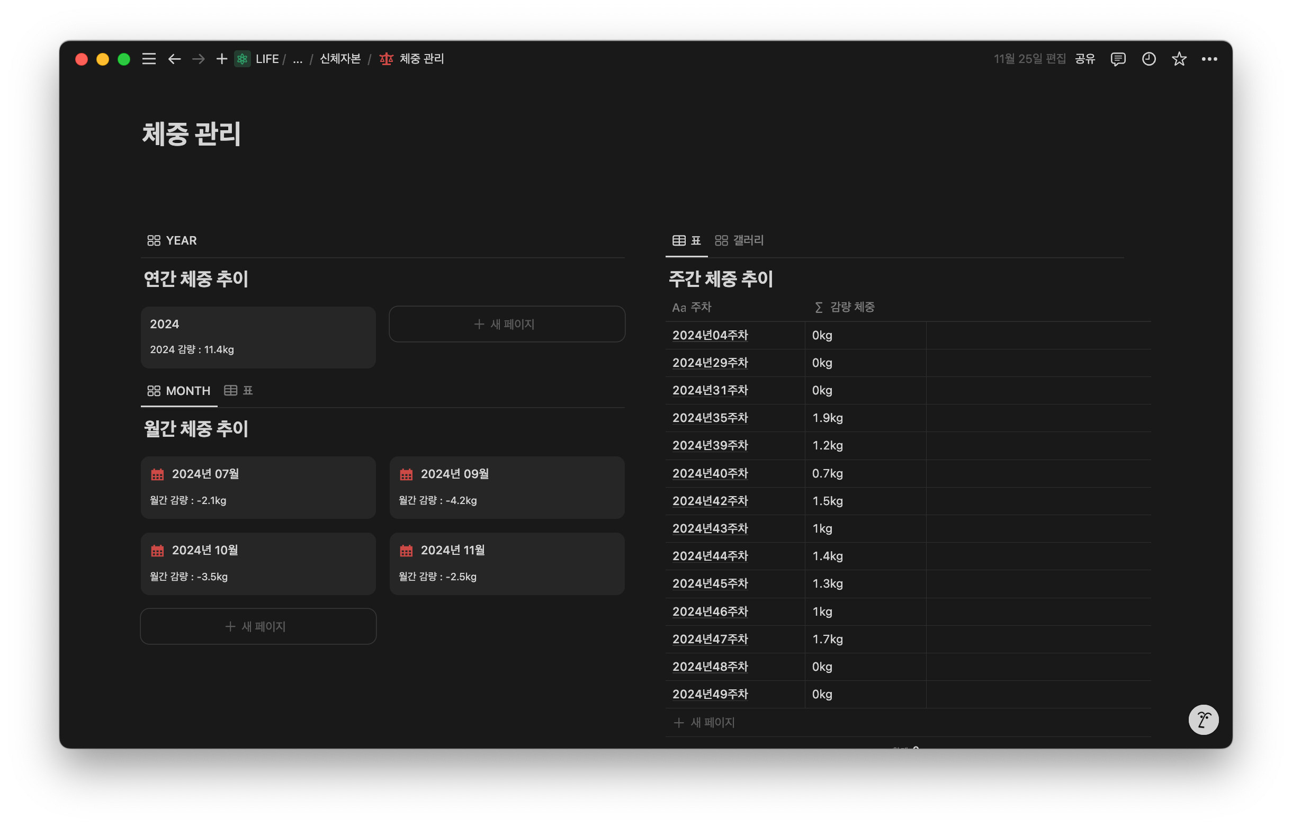Click the 감량 체중 column header
Image resolution: width=1292 pixels, height=827 pixels.
[x=851, y=307]
